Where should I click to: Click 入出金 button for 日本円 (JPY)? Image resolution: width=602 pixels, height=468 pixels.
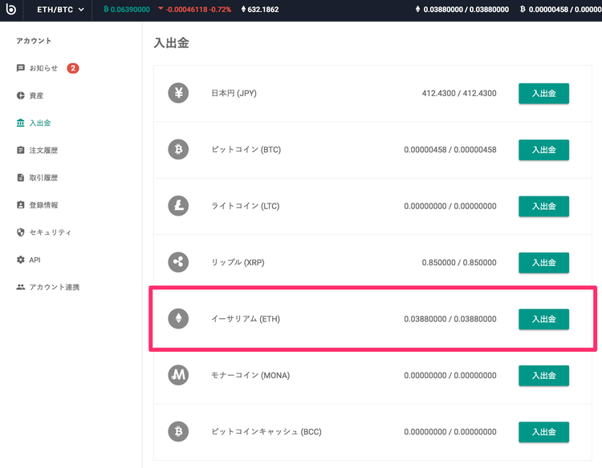coord(543,93)
